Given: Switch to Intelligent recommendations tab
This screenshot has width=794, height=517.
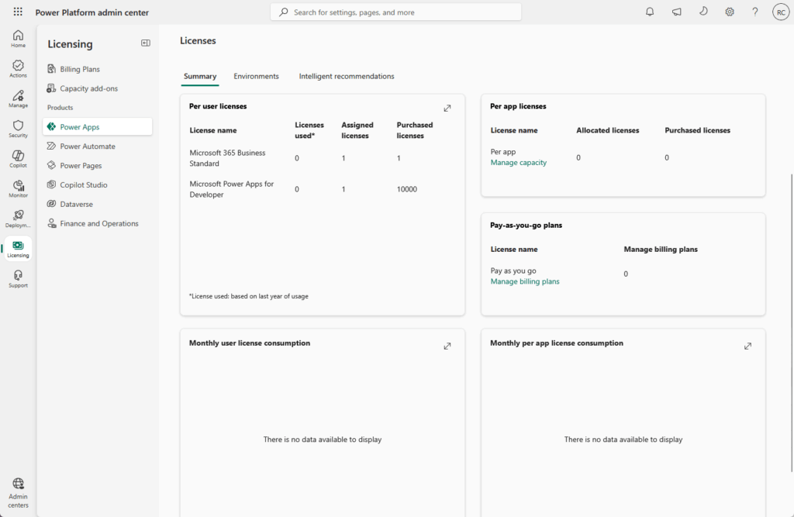Looking at the screenshot, I should click(347, 76).
